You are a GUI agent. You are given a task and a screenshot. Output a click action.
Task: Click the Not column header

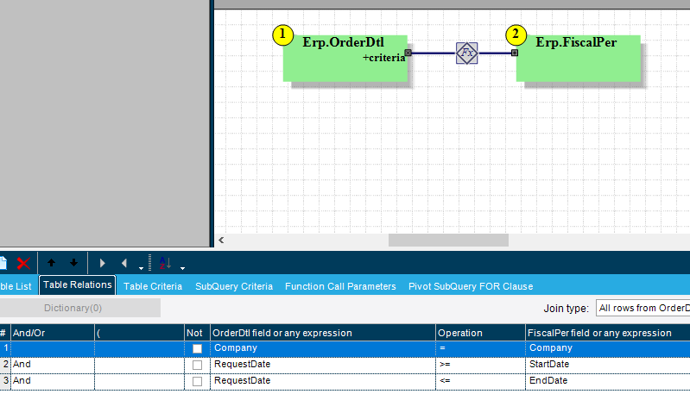pos(197,333)
